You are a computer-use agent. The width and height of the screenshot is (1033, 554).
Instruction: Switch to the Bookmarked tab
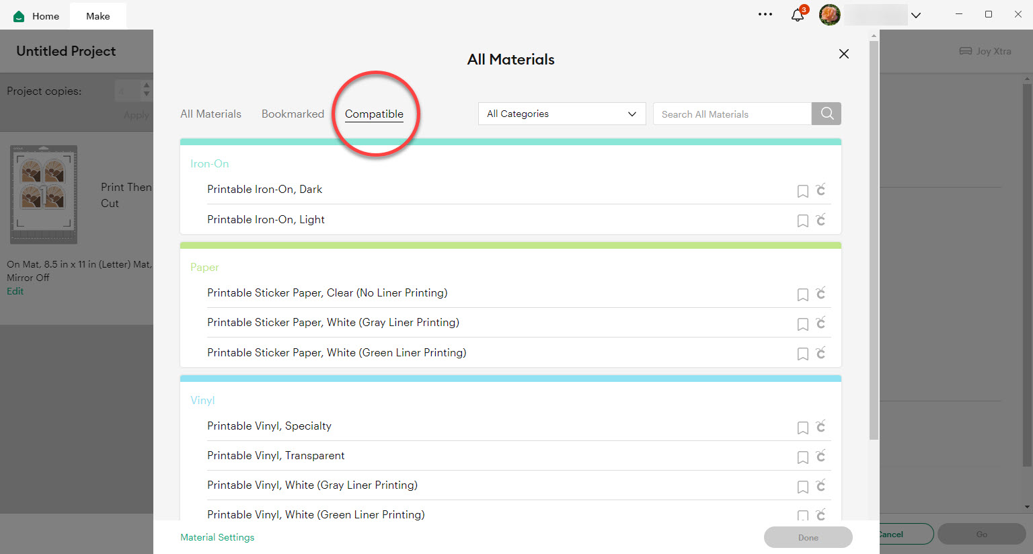pos(293,114)
